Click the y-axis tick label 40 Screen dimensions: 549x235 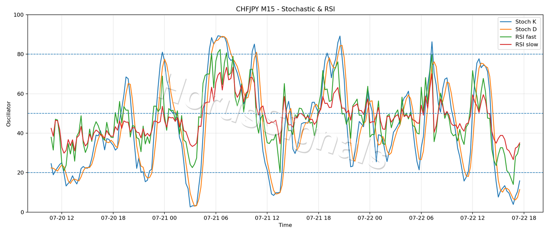click(21, 133)
